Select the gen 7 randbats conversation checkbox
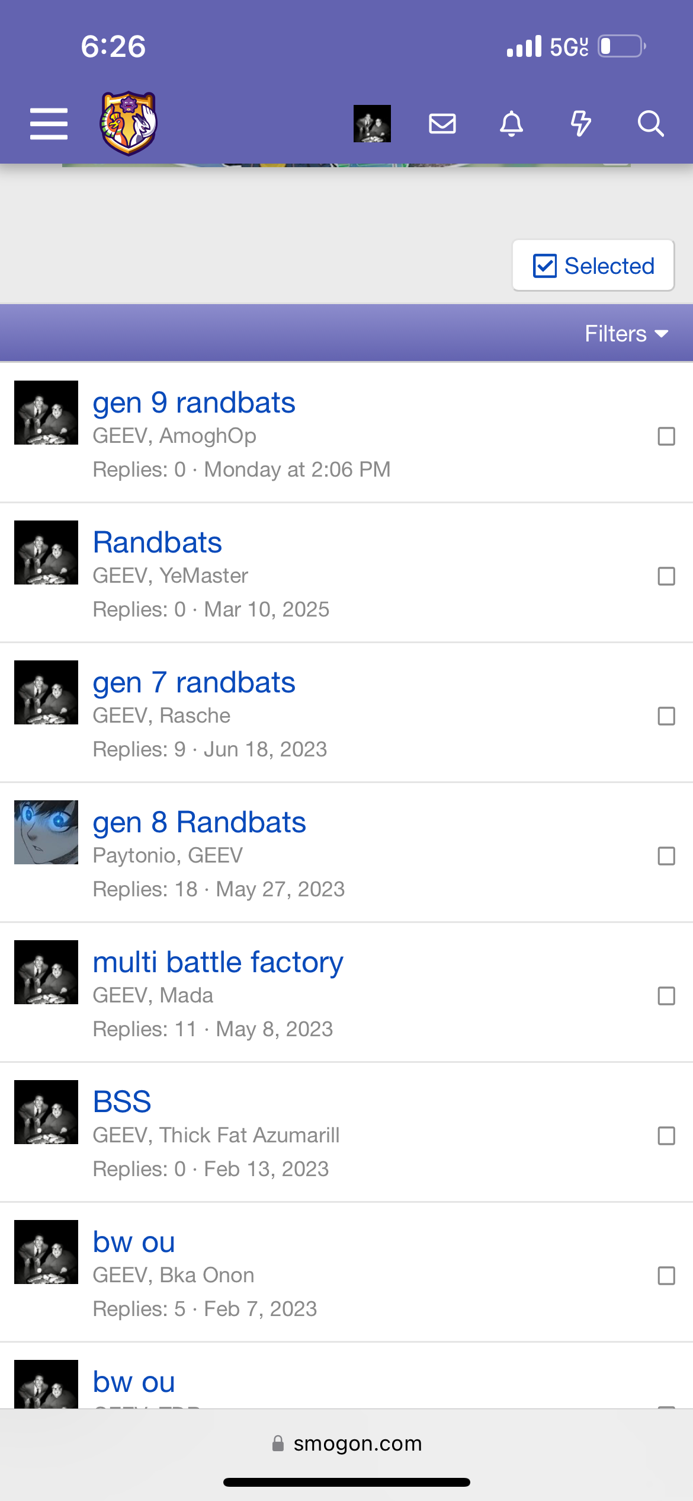Viewport: 693px width, 1501px height. click(666, 716)
